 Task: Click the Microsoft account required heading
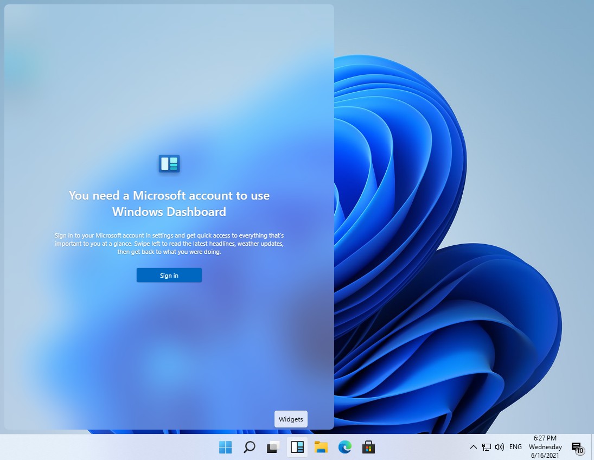(x=169, y=203)
